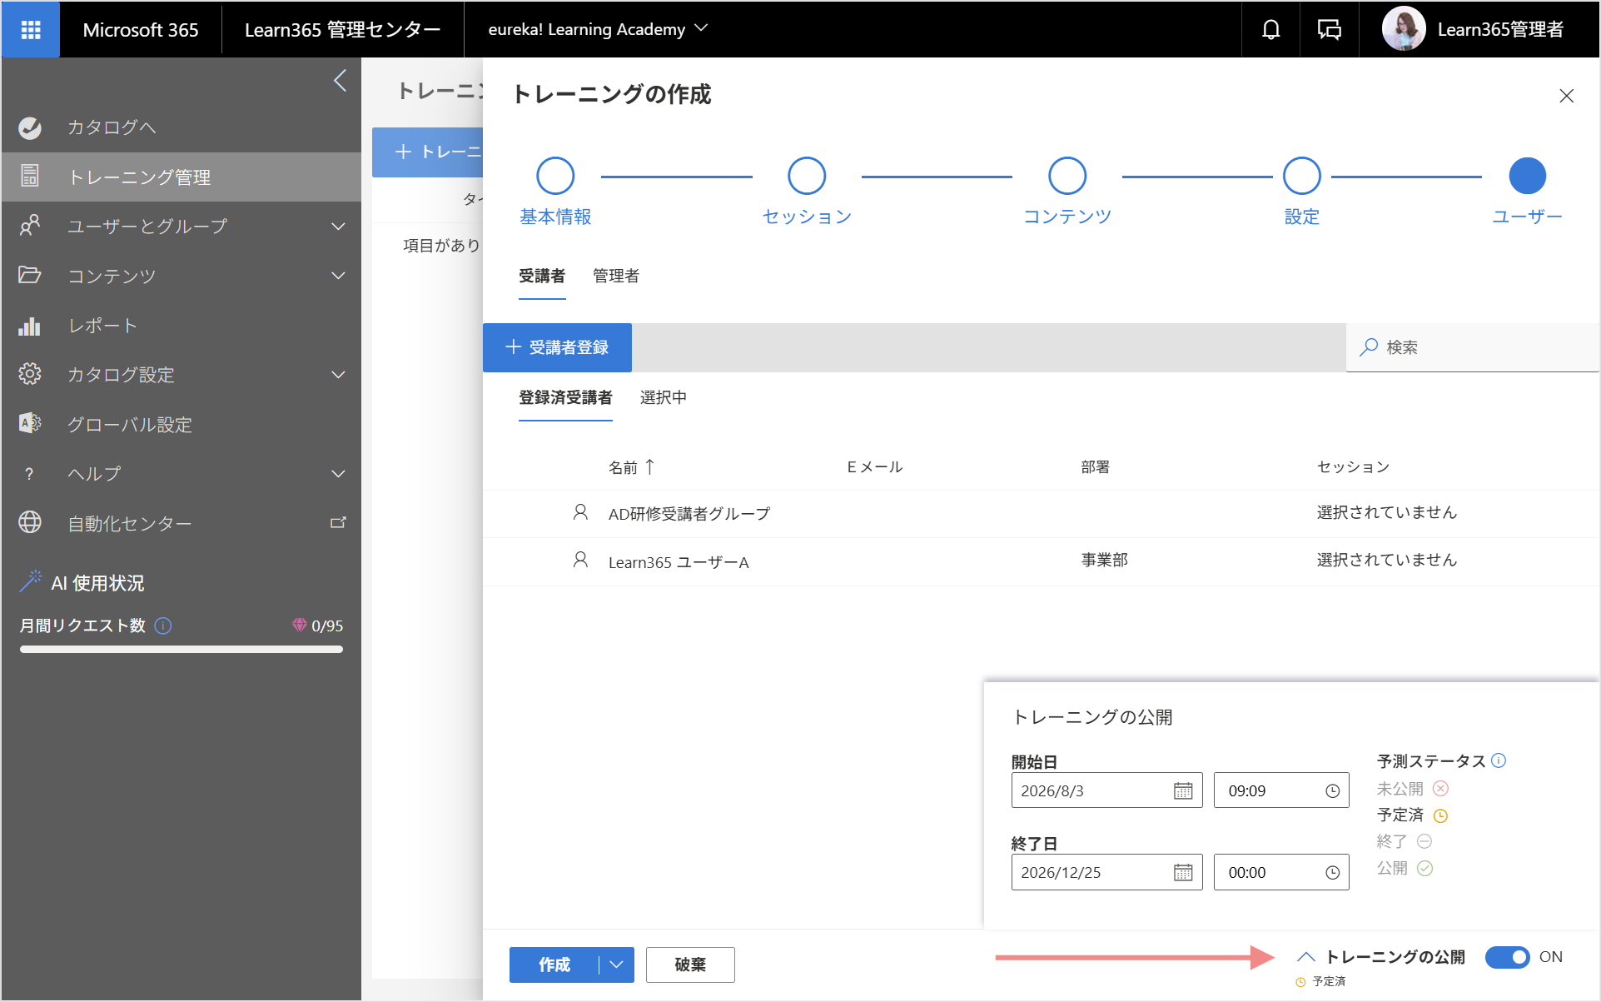This screenshot has width=1601, height=1002.
Task: Open the notifications bell
Action: coord(1270,30)
